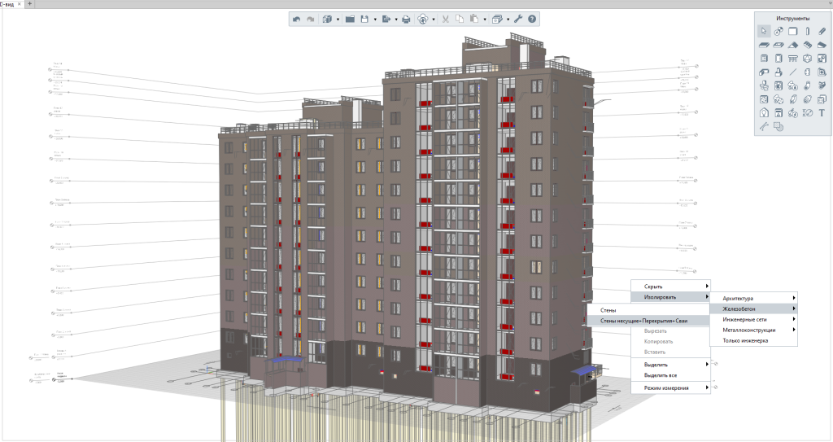Select the washing machine equipment tool

coord(778,85)
